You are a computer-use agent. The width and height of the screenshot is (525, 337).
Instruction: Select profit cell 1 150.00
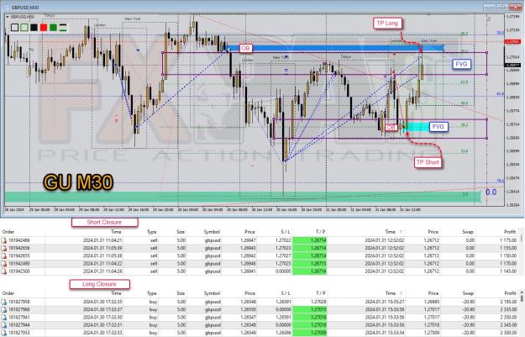pyautogui.click(x=508, y=255)
